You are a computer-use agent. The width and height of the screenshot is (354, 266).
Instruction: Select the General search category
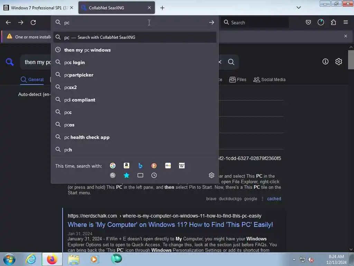point(32,80)
